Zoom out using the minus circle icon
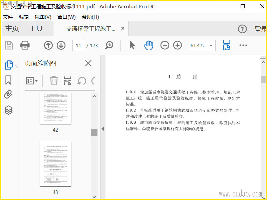Image resolution: width=267 pixels, height=200 pixels. click(165, 45)
